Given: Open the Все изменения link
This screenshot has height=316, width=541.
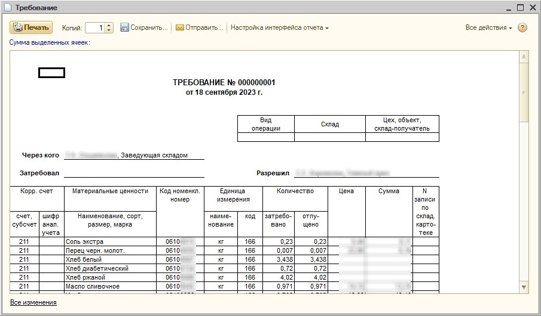Looking at the screenshot, I should click(33, 302).
